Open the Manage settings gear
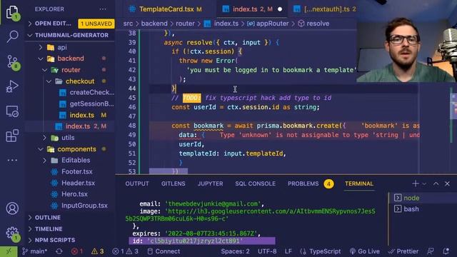The width and height of the screenshot is (457, 257). (12, 233)
